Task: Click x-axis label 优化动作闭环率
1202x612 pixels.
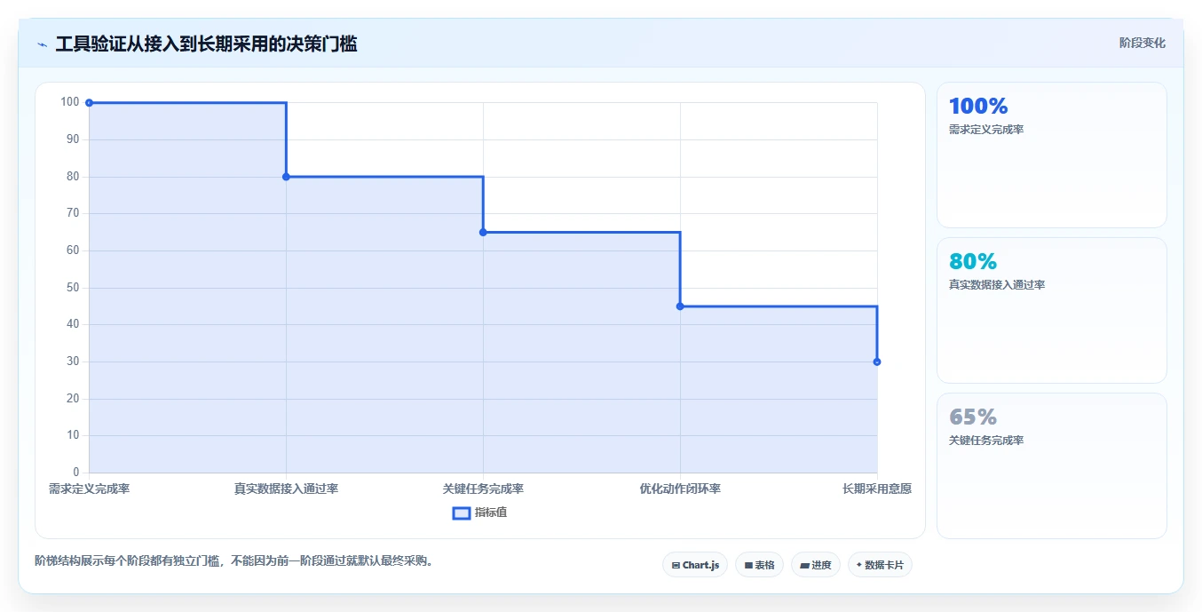Action: (x=680, y=489)
